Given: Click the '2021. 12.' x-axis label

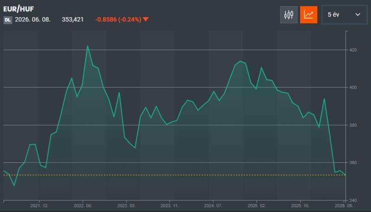Looking at the screenshot, I should coord(39,206).
